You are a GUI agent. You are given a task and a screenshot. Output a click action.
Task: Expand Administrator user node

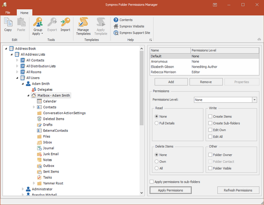(23, 189)
